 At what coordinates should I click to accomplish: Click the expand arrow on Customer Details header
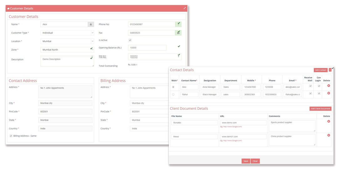click(x=184, y=8)
